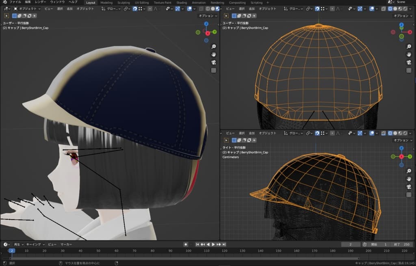Toggle camera view icon in the left viewport
Screen dimensions: 416x266
(213, 62)
